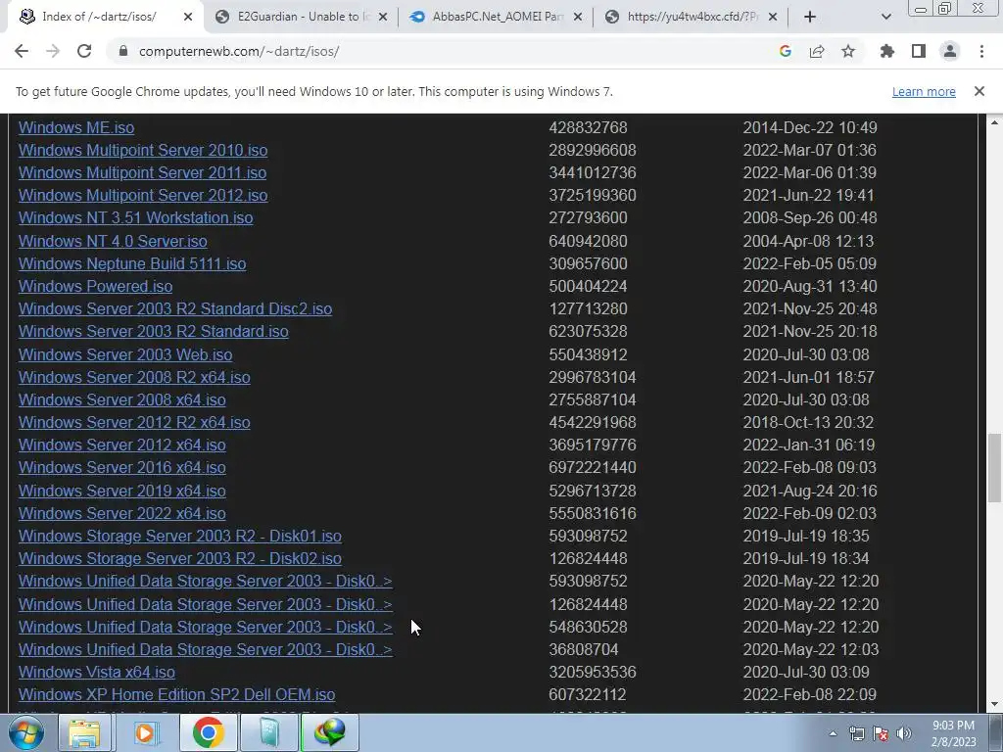Screen dimensions: 1003x752
Task: Click the Chrome taskbar icon
Action: 208,732
